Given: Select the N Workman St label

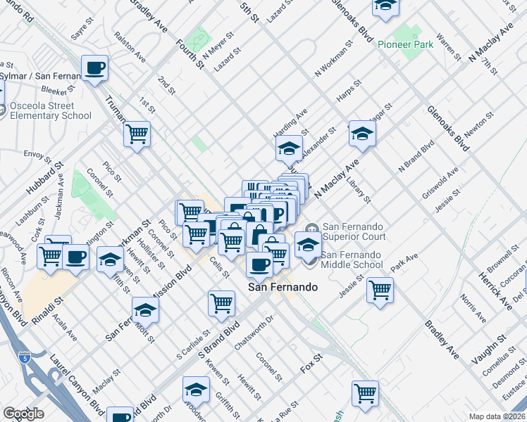Looking at the screenshot, I should point(334,58).
